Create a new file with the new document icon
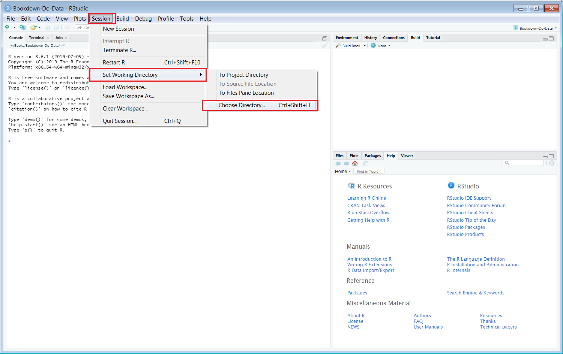 point(7,27)
